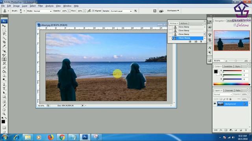The image size is (252, 141).
Task: Open the blending Mode dropdown
Action: [43, 11]
